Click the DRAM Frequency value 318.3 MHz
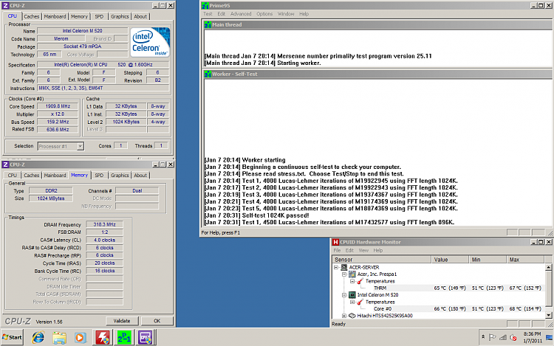Screen dimensions: 554x346 click(105, 224)
